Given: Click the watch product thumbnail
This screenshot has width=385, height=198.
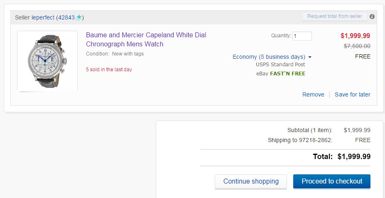Looking at the screenshot, I should coord(47,61).
